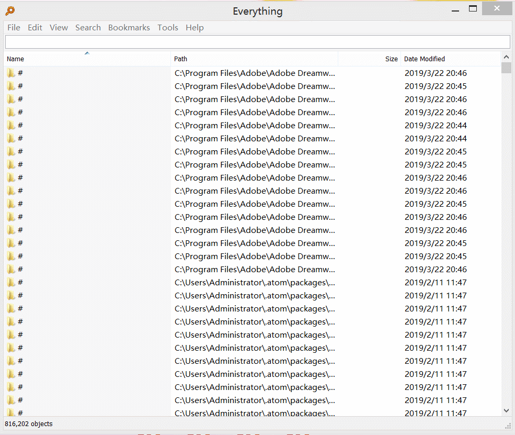Select first folder icon with atom packages path
Screen dimensions: 515x435
click(11, 283)
